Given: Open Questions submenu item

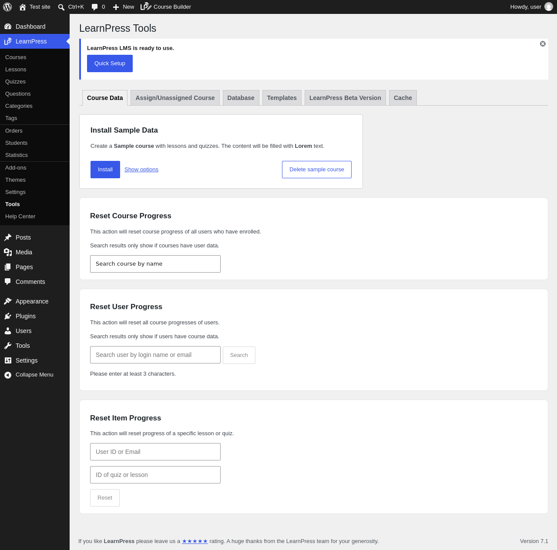Looking at the screenshot, I should pyautogui.click(x=35, y=94).
